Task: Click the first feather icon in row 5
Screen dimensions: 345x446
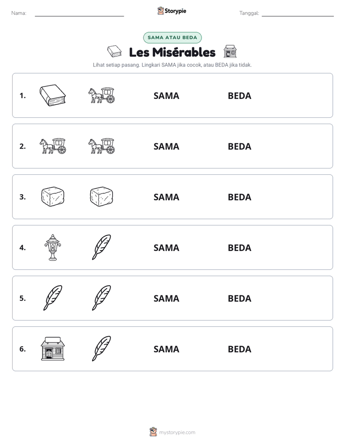Action: click(x=53, y=298)
